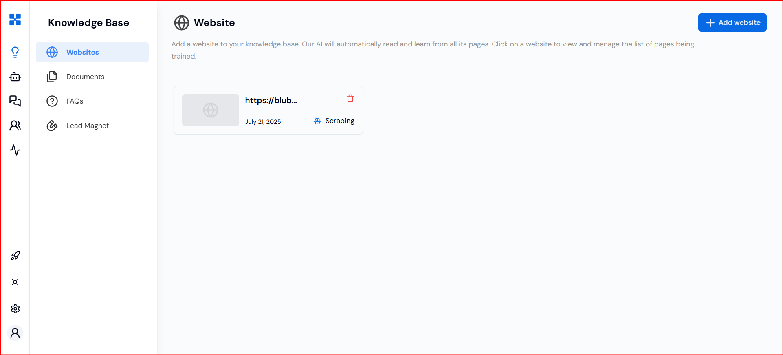Open the lightbulb knowledge icon in sidebar
This screenshot has width=783, height=355.
[x=15, y=52]
